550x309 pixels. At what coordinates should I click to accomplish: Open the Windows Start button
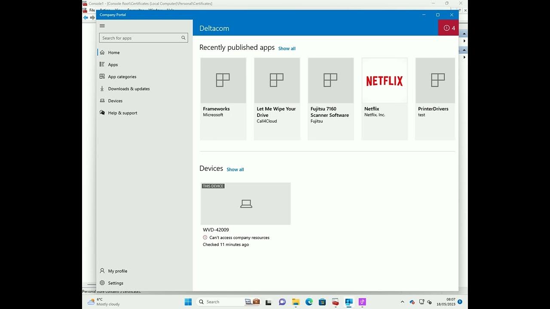188,302
